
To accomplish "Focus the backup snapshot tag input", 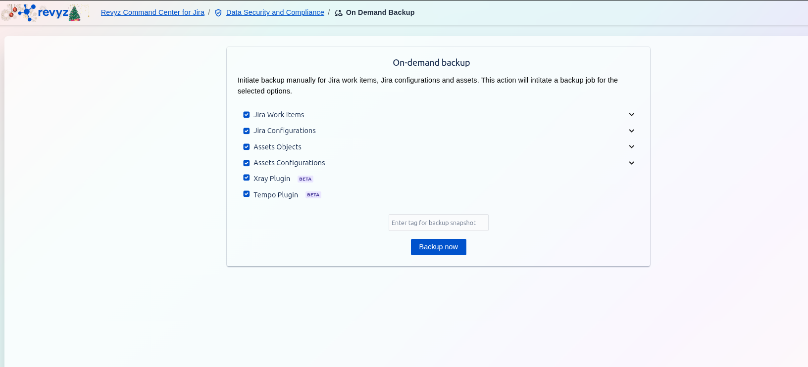I will point(438,223).
